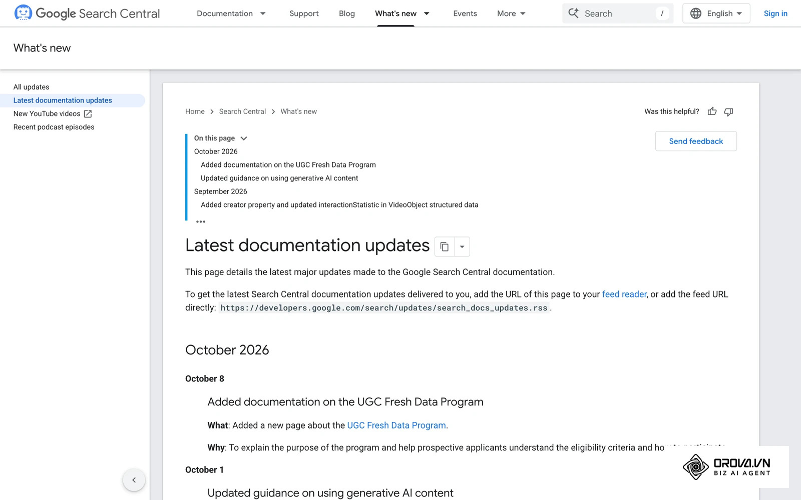Copy page using the copy icon beside title
Viewport: 801px width, 500px height.
(x=445, y=246)
